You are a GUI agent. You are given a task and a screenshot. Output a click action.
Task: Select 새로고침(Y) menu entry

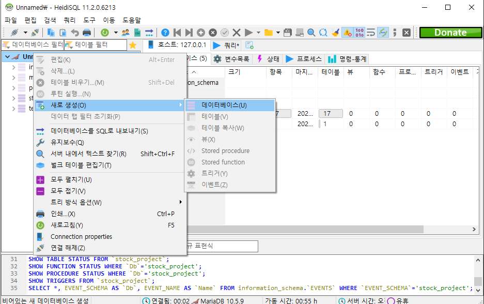110,225
